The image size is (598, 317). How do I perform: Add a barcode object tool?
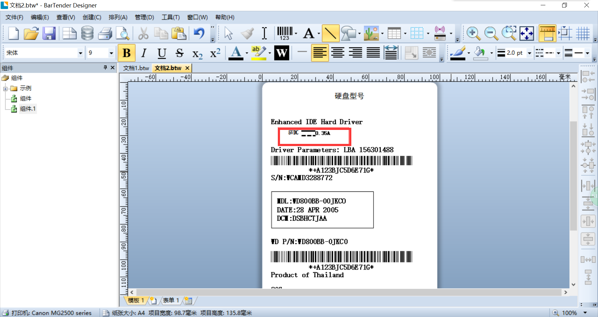(285, 33)
